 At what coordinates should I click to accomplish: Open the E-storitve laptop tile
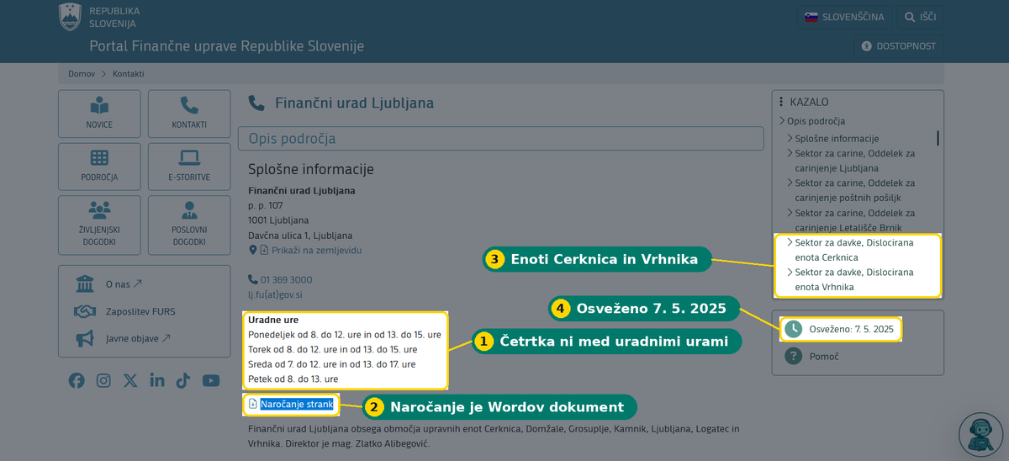tap(189, 167)
